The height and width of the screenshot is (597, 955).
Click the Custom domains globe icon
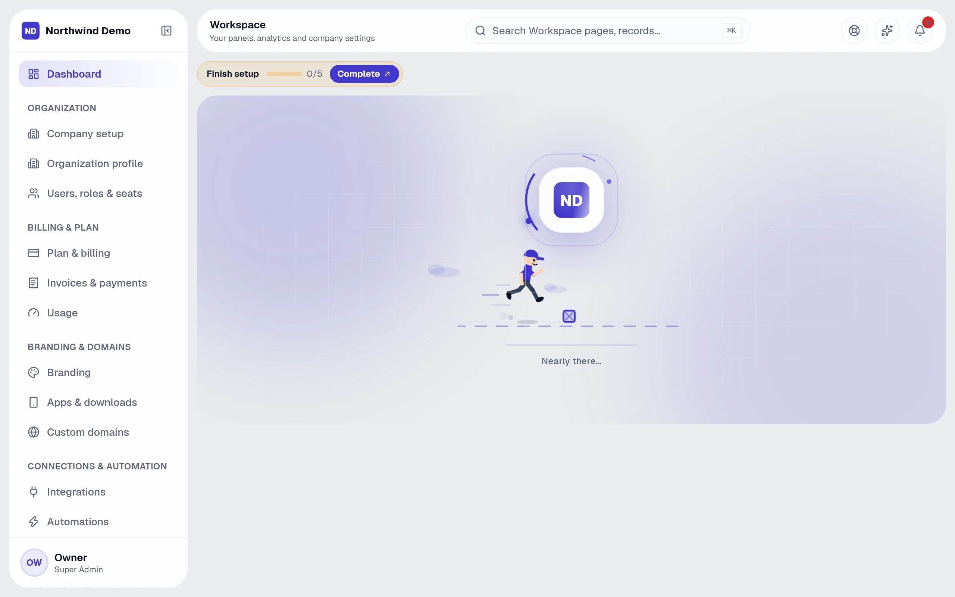(x=34, y=432)
